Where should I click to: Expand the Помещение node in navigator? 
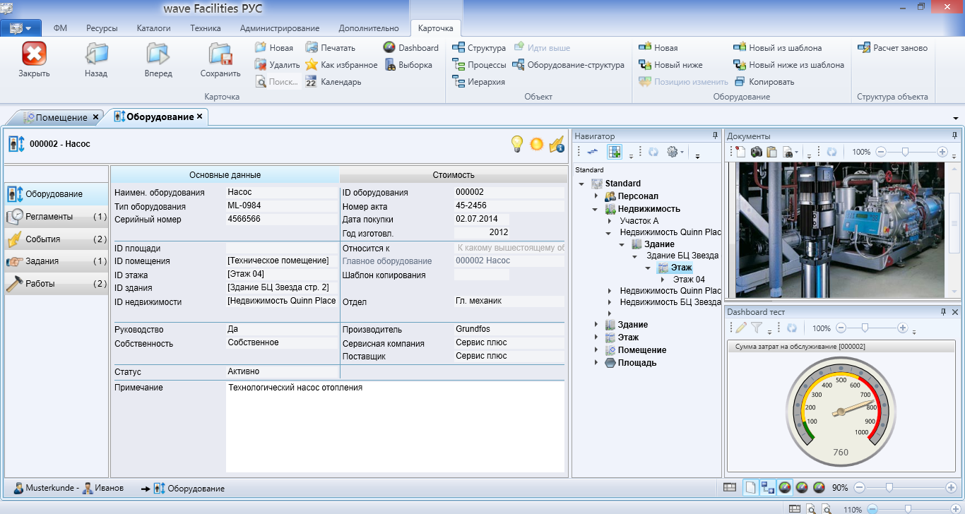(596, 350)
